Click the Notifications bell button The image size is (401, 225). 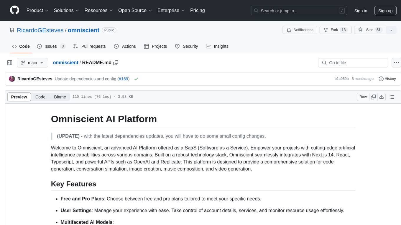point(300,30)
